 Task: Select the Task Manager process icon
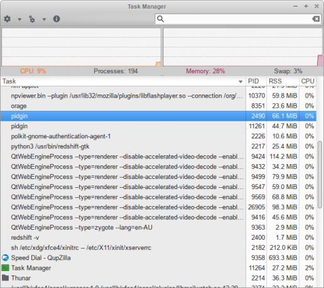point(6,268)
